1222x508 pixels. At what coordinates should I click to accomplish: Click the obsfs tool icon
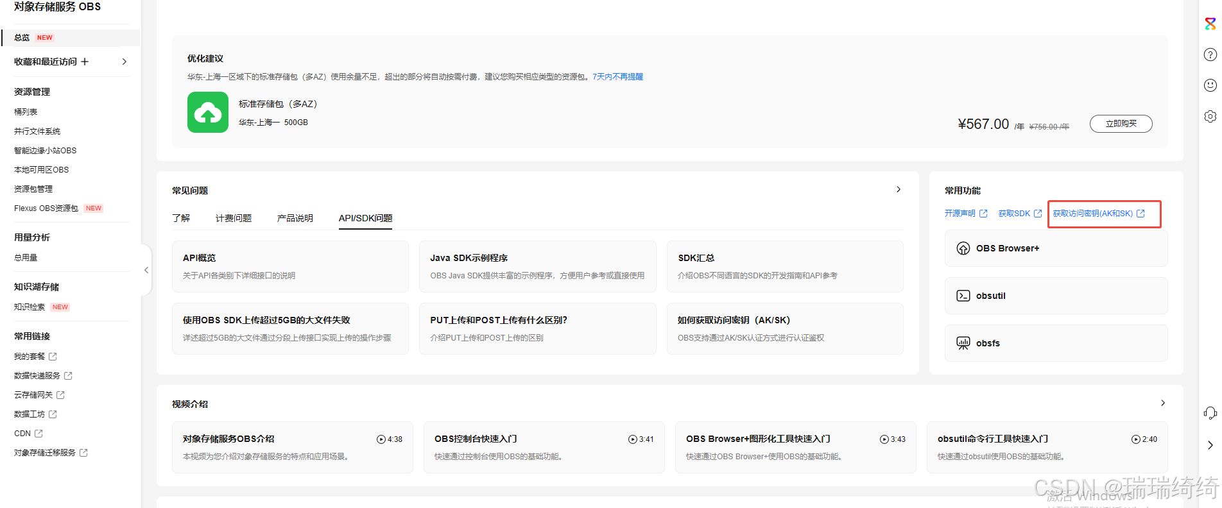pyautogui.click(x=963, y=343)
